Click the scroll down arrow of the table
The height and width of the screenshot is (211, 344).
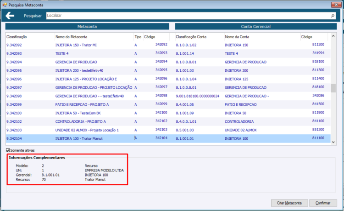(x=333, y=142)
